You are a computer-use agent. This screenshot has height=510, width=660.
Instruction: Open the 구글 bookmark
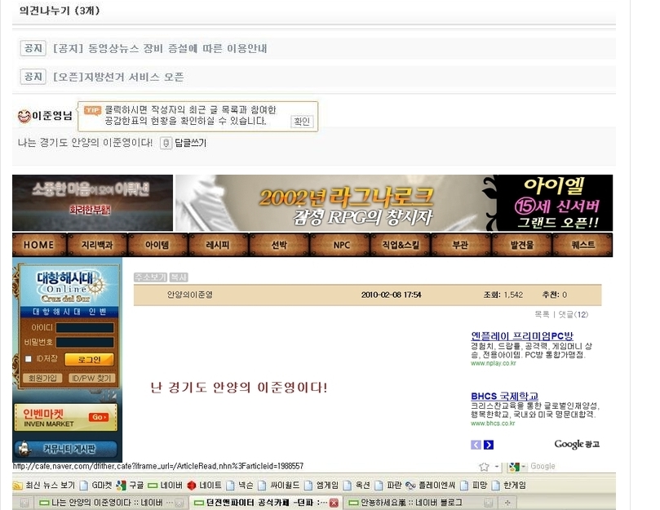click(x=130, y=486)
